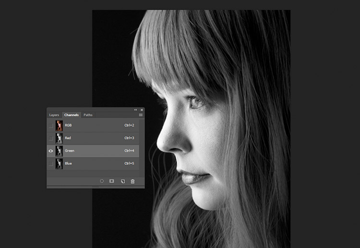The image size is (360, 248).
Task: Load channel as selection icon
Action: point(102,181)
